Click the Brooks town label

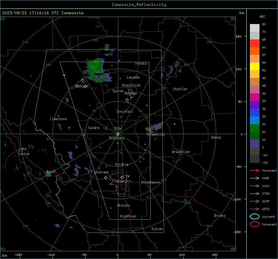(x=220, y=216)
